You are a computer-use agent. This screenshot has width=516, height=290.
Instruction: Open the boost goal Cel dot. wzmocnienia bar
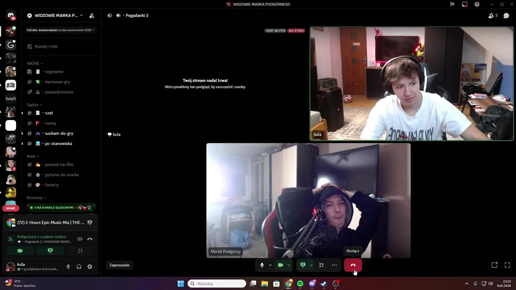coord(60,30)
